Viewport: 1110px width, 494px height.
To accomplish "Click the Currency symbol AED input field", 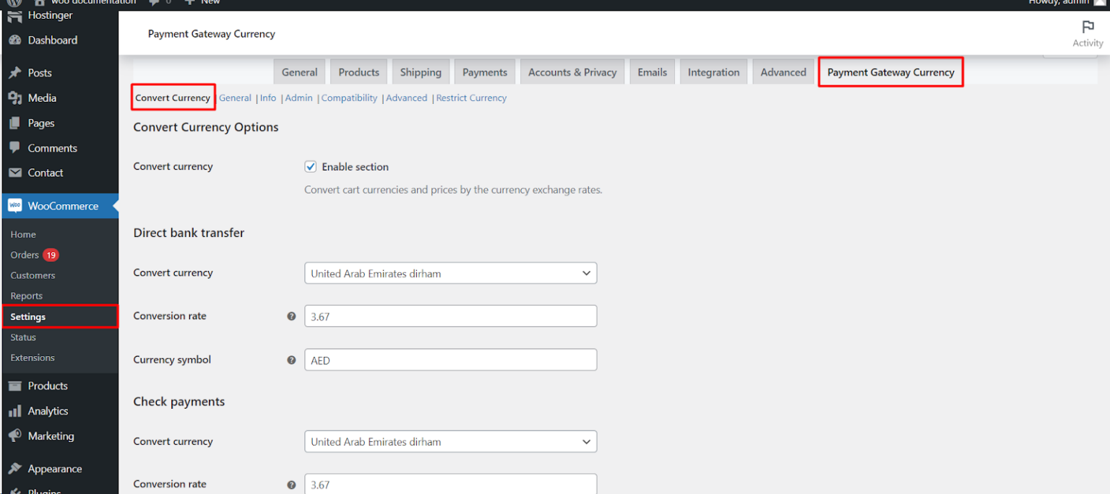I will (450, 360).
